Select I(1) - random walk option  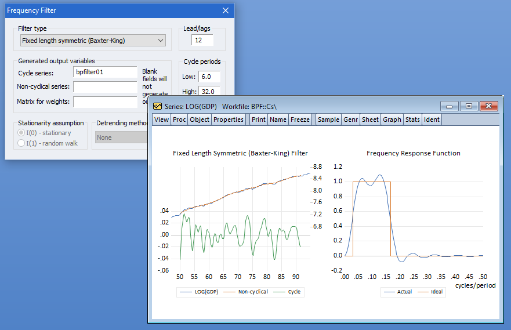point(21,143)
